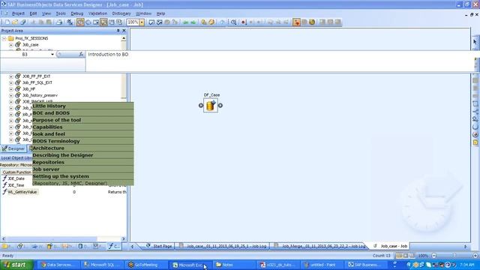Click the Excel fx insert function icon
This screenshot has height=270, width=480.
click(x=81, y=54)
